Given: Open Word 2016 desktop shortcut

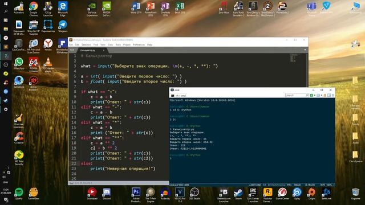Looking at the screenshot, I should (136, 7).
